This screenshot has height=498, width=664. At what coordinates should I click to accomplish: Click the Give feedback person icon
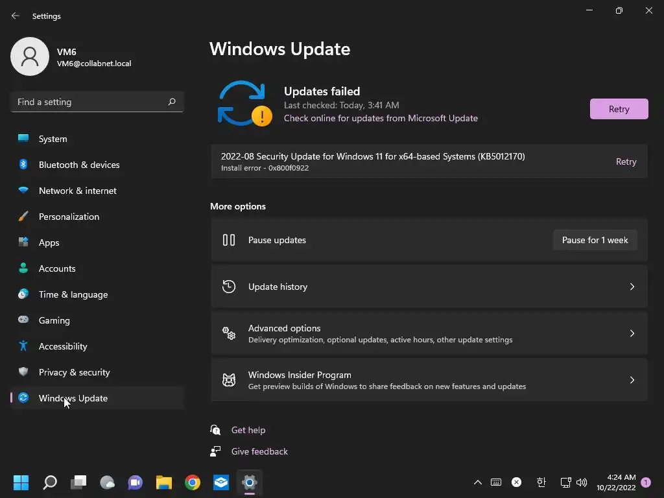click(x=215, y=451)
